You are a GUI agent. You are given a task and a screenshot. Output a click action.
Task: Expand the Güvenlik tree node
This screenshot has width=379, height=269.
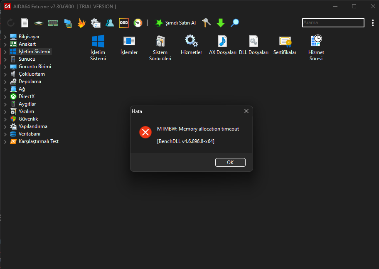[5, 119]
